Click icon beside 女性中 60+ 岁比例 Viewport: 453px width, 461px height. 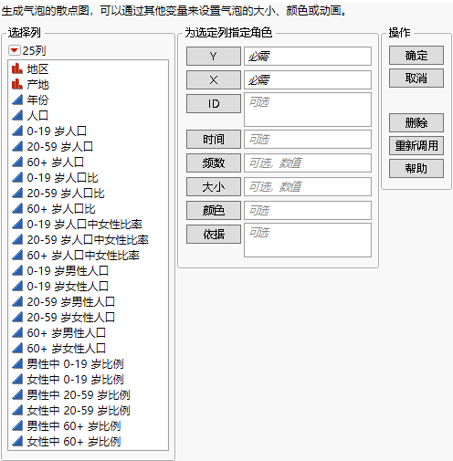point(17,441)
